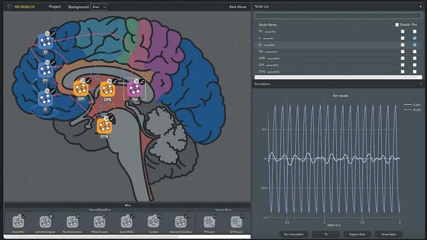Click the Node List search field
This screenshot has height=240, width=427.
pos(337,15)
